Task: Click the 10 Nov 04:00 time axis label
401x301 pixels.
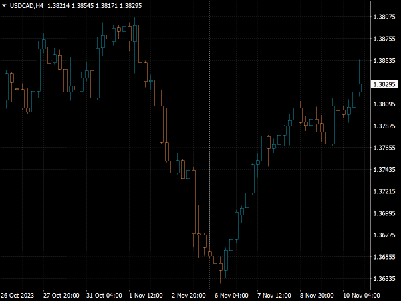Action: point(361,296)
